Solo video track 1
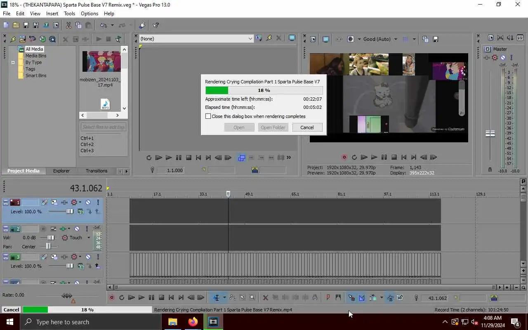The height and width of the screenshot is (330, 528). pyautogui.click(x=98, y=202)
